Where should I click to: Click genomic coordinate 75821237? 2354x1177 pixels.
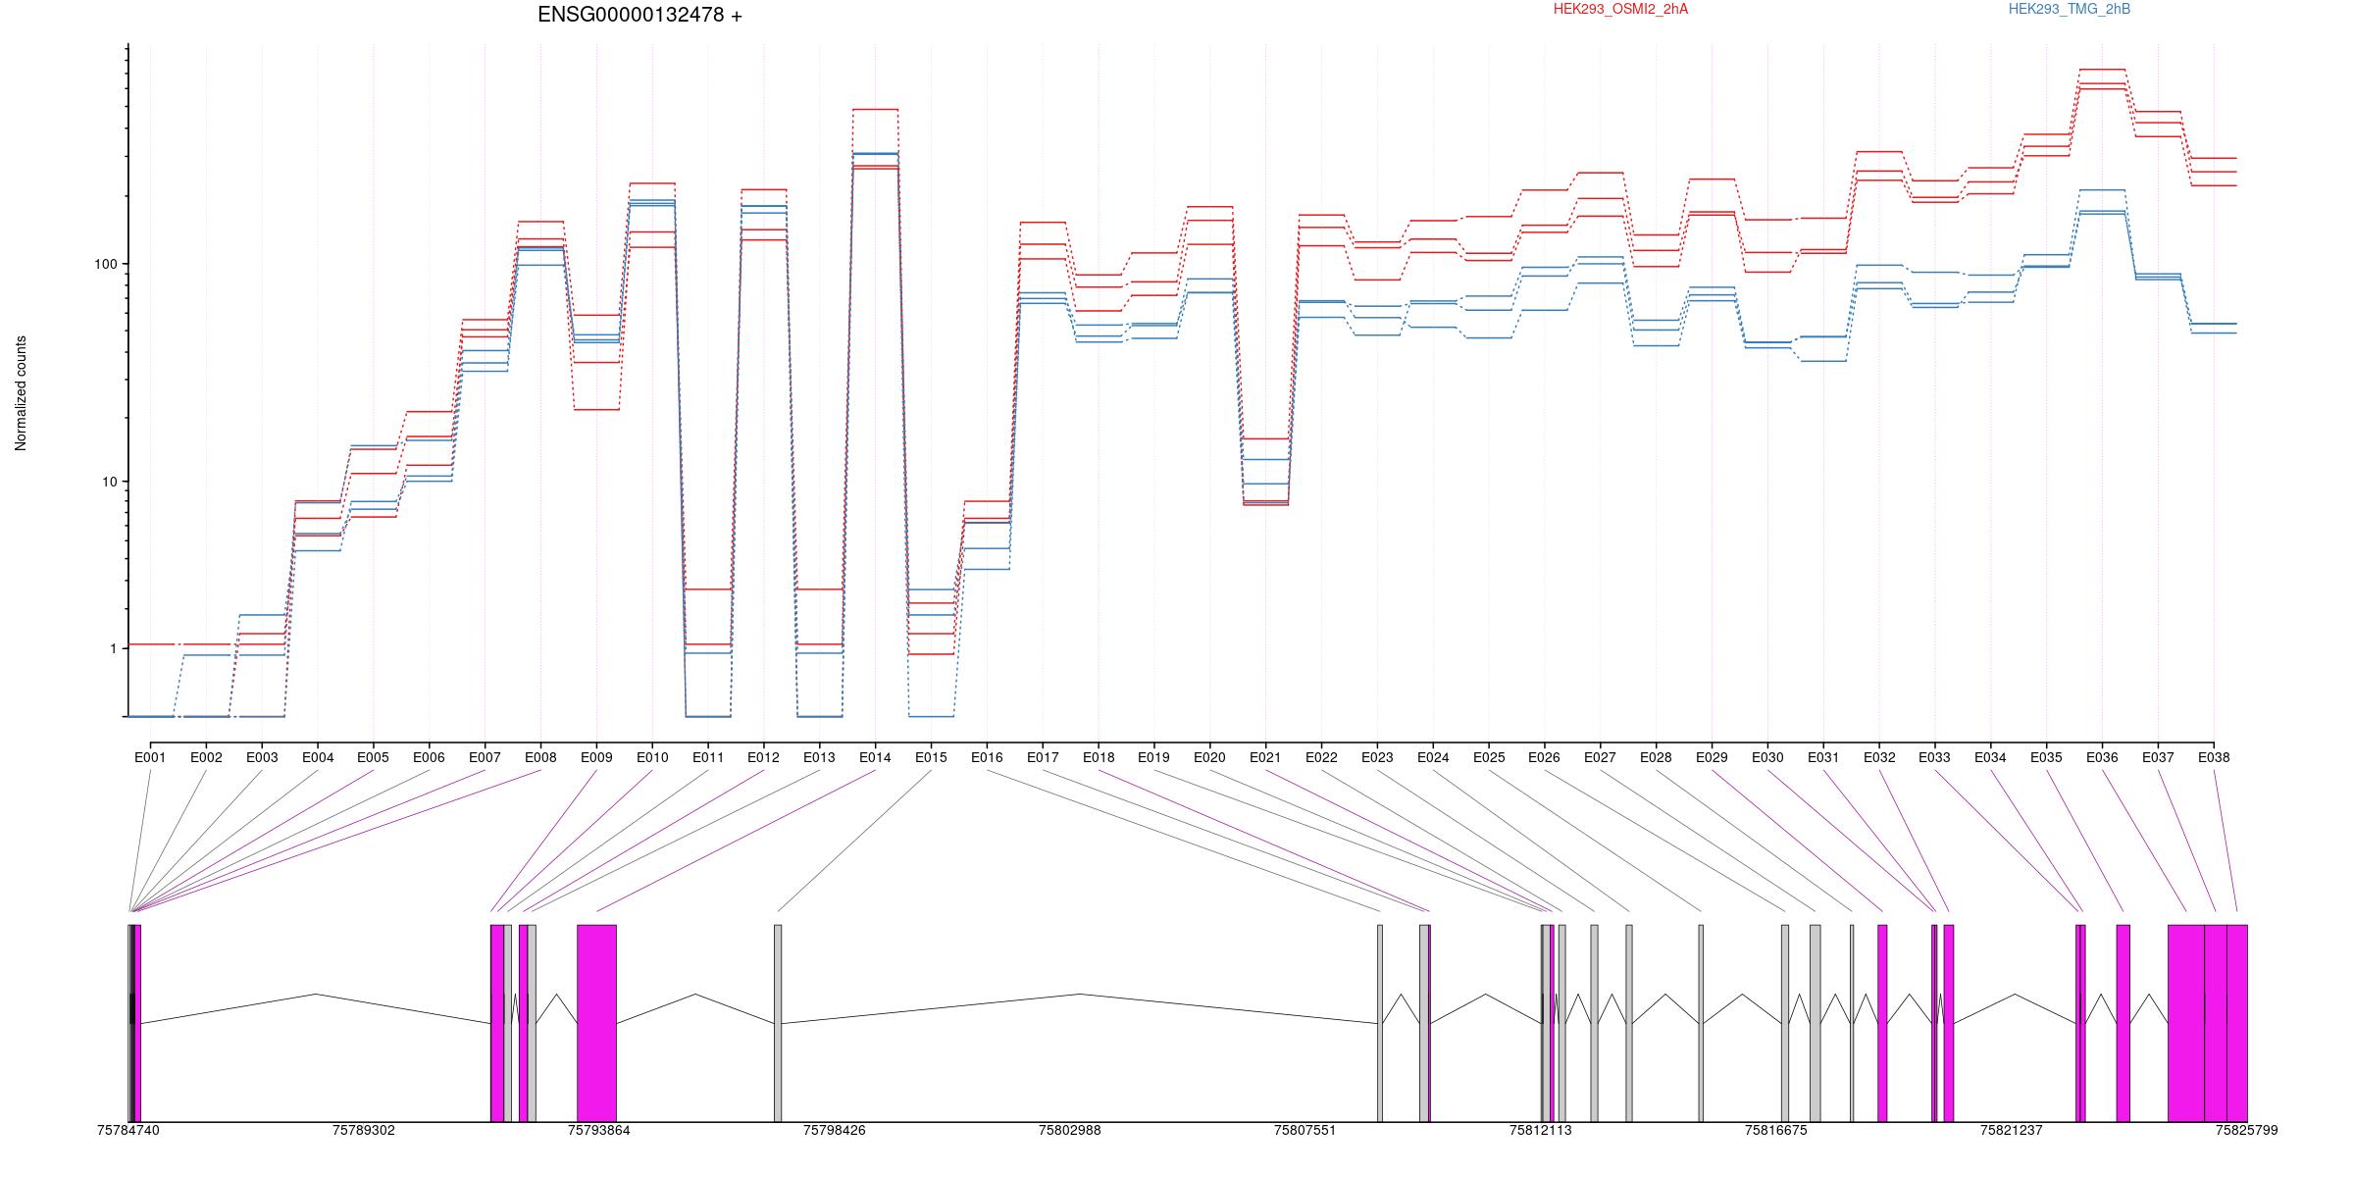point(2012,1131)
